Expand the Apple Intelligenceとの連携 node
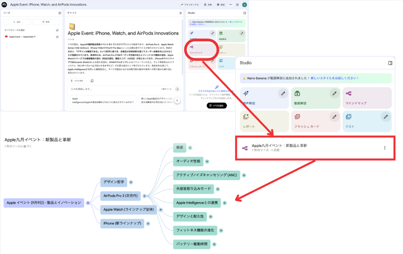Image resolution: width=403 pixels, height=254 pixels. (x=224, y=203)
